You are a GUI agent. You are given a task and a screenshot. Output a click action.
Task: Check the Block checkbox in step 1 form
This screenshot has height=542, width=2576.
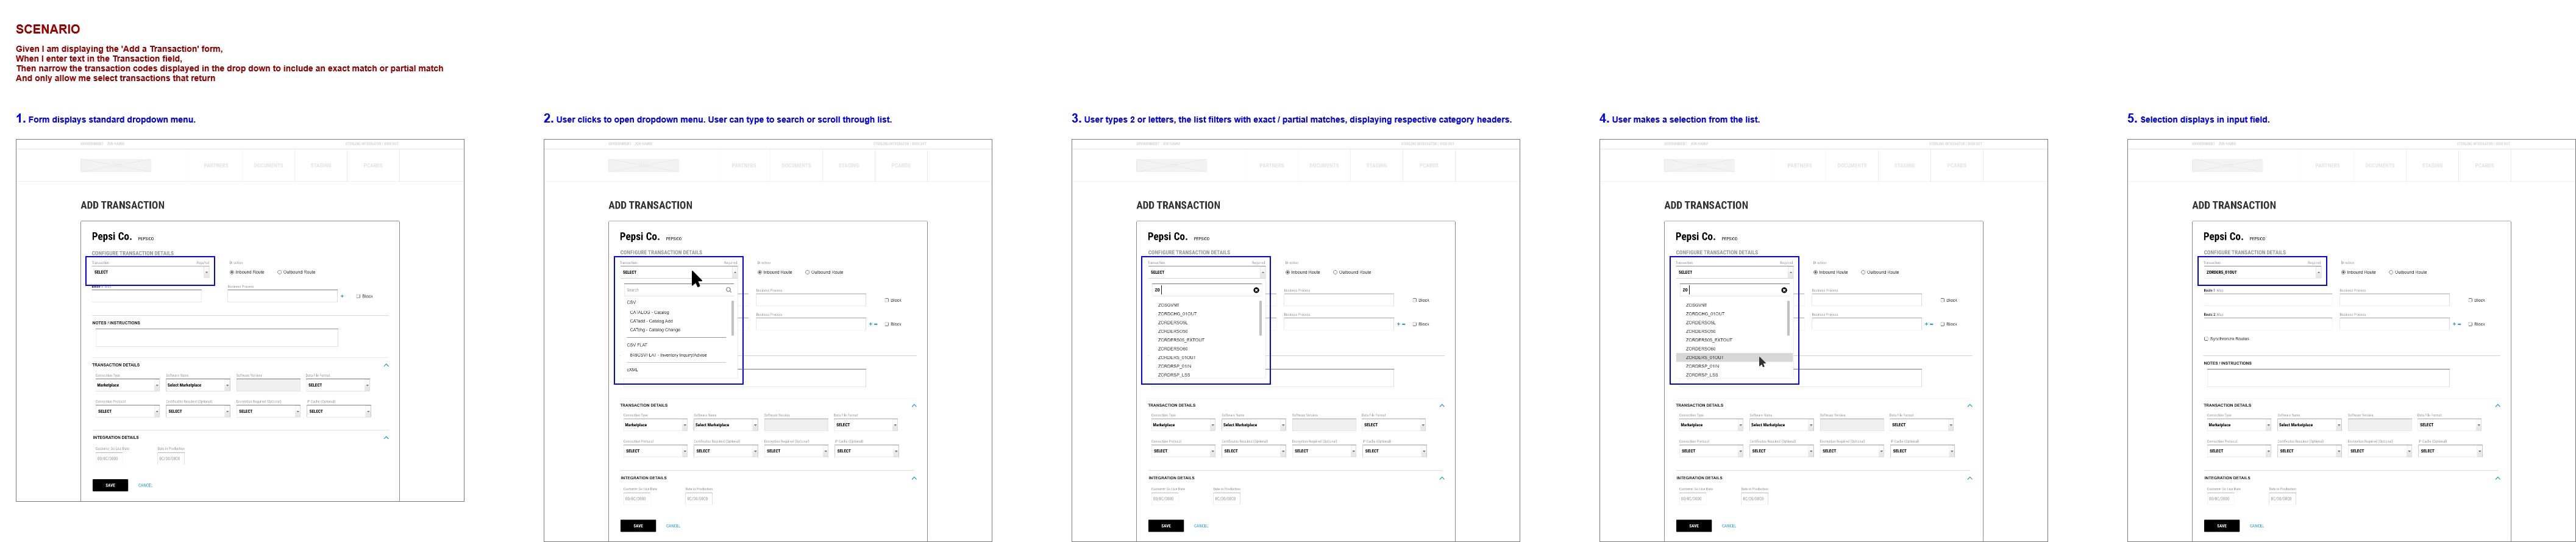click(358, 296)
